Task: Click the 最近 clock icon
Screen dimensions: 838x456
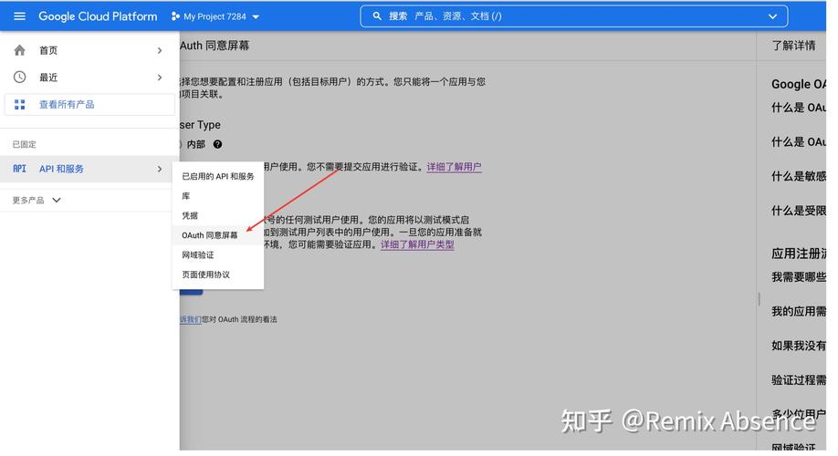Action: point(20,77)
